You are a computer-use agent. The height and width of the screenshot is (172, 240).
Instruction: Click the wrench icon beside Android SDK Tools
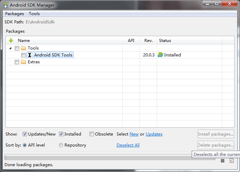30,55
